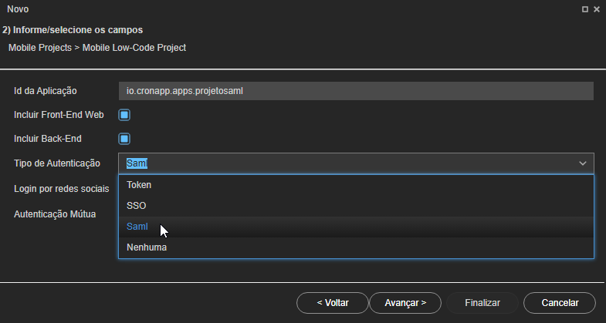Screen dimensions: 606x323
Task: Close the Novo dialog with X icon
Action: tap(597, 9)
